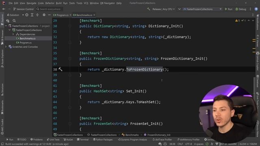This screenshot has width=260, height=146.
Task: Go to the previous highlighted problem
Action: click(249, 21)
